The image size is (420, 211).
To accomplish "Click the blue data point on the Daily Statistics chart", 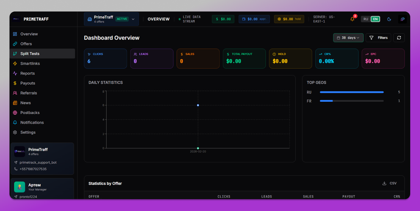I will click(198, 105).
